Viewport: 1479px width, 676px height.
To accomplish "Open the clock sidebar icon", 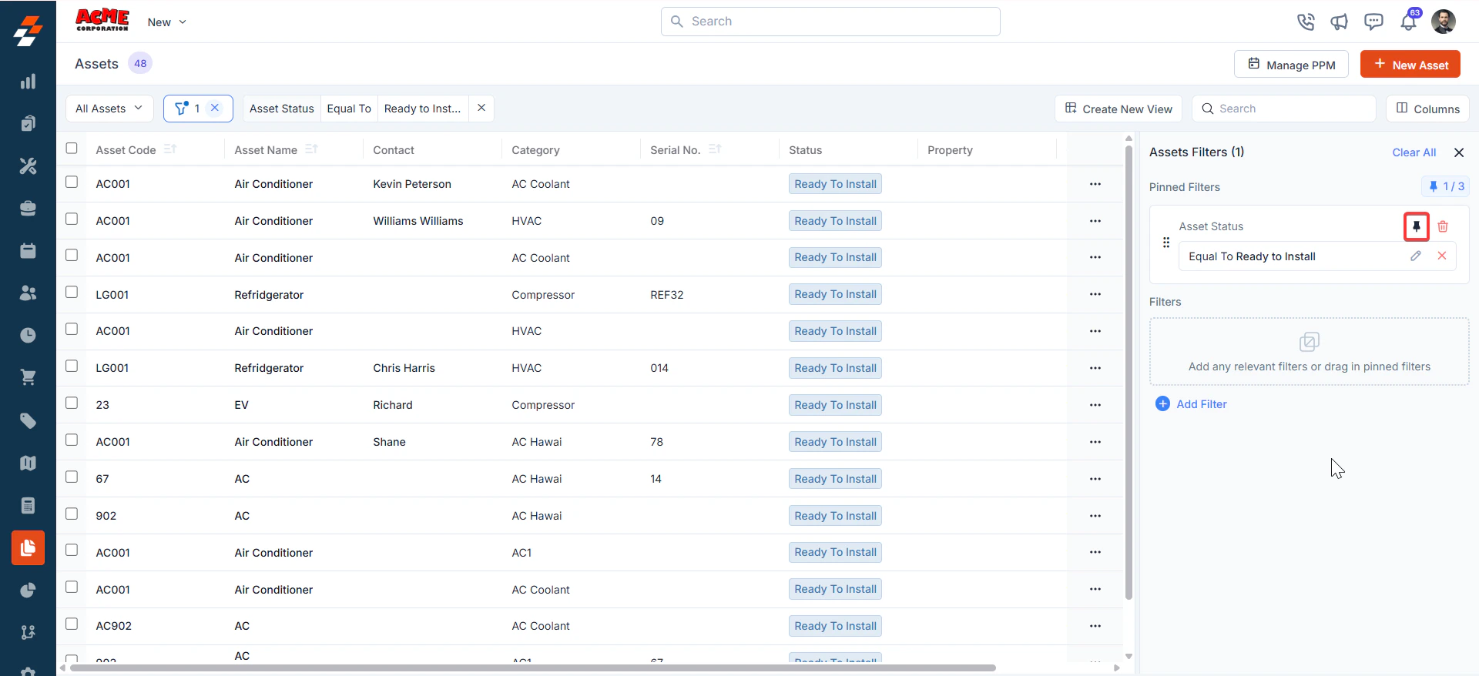I will pos(28,335).
